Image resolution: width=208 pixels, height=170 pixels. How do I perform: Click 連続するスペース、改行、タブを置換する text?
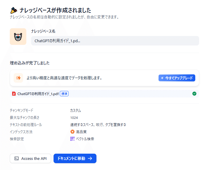pyautogui.click(x=98, y=125)
